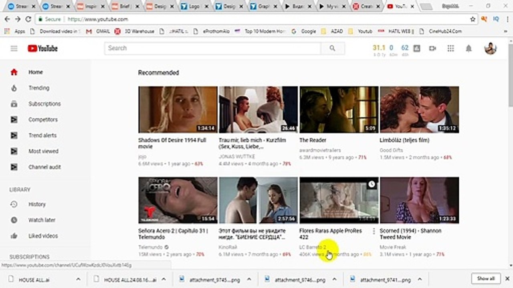Open the YouTube apps grid icon

pos(450,48)
